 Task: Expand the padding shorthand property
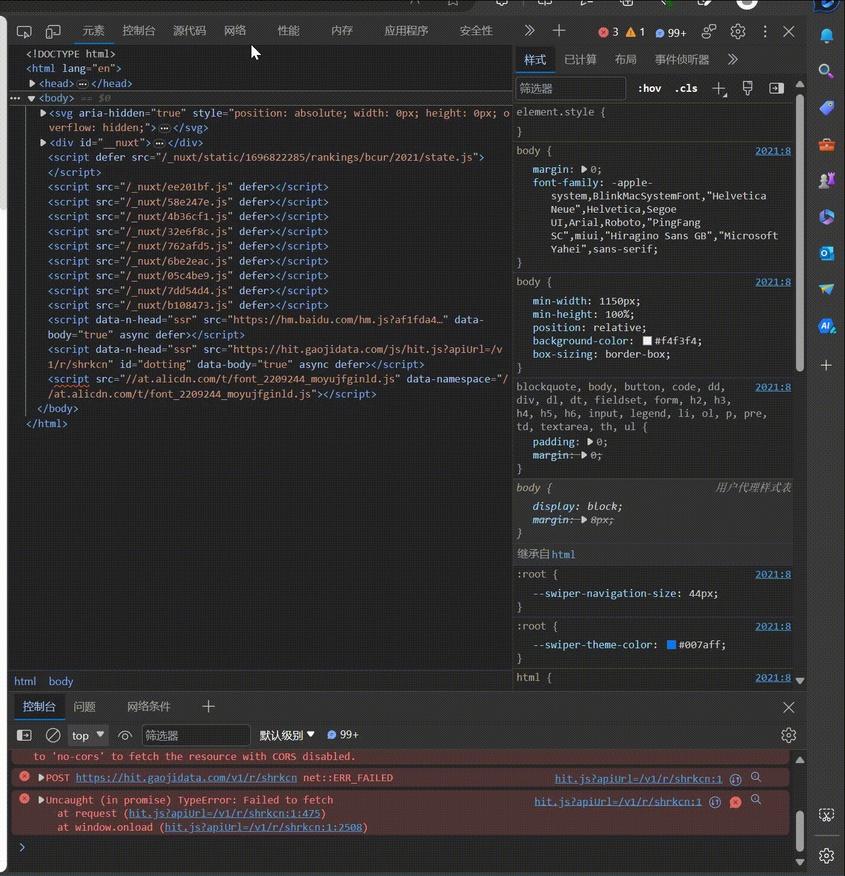tap(590, 442)
